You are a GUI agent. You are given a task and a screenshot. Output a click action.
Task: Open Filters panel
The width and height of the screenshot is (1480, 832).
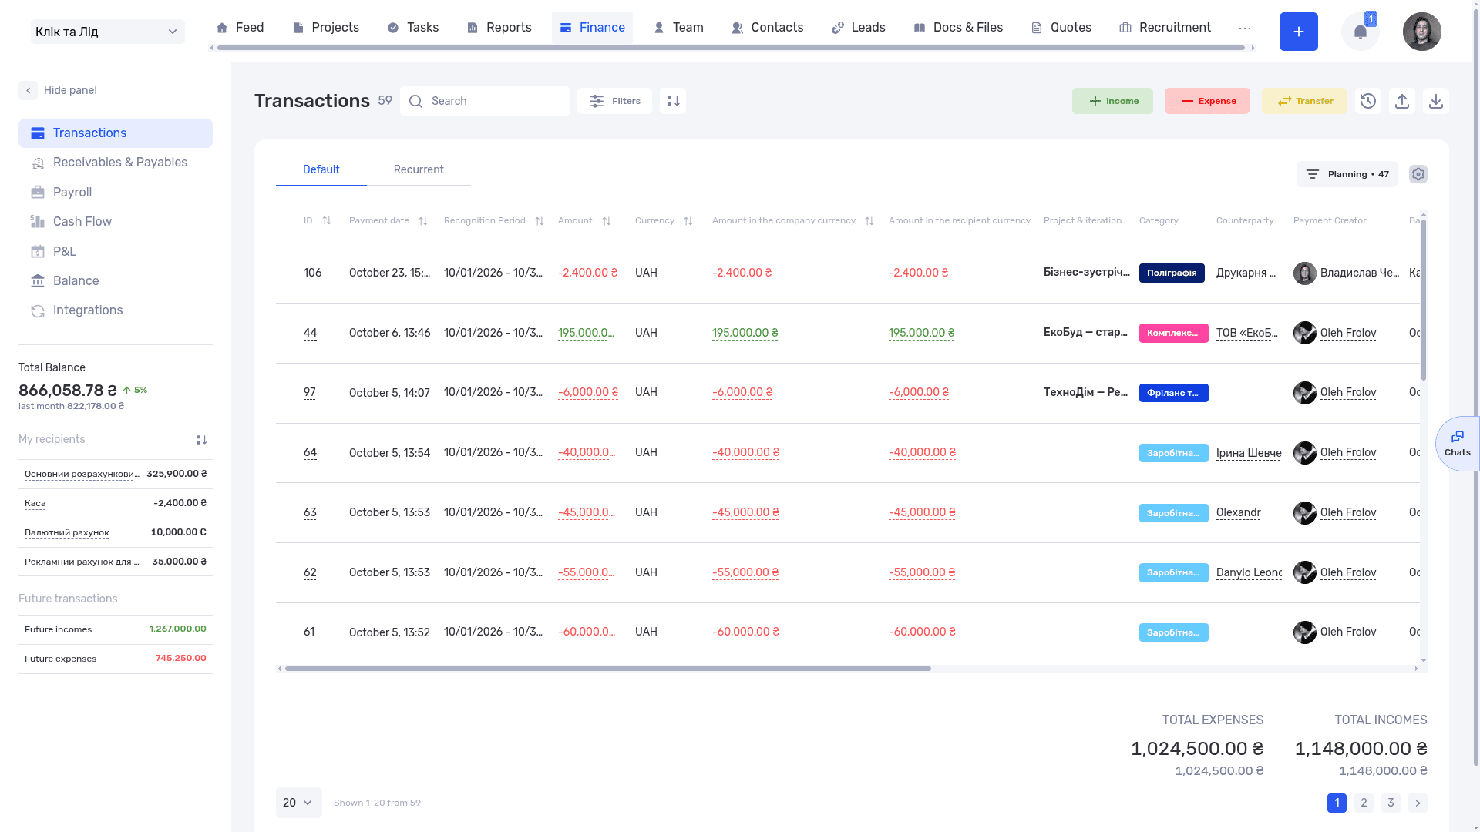[x=614, y=101]
